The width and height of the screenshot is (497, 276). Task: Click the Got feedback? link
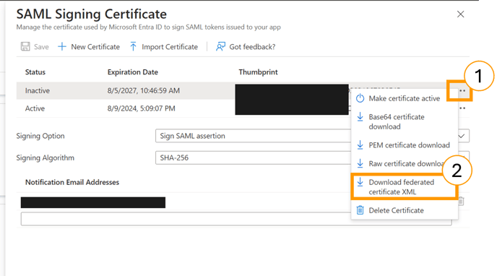click(252, 47)
